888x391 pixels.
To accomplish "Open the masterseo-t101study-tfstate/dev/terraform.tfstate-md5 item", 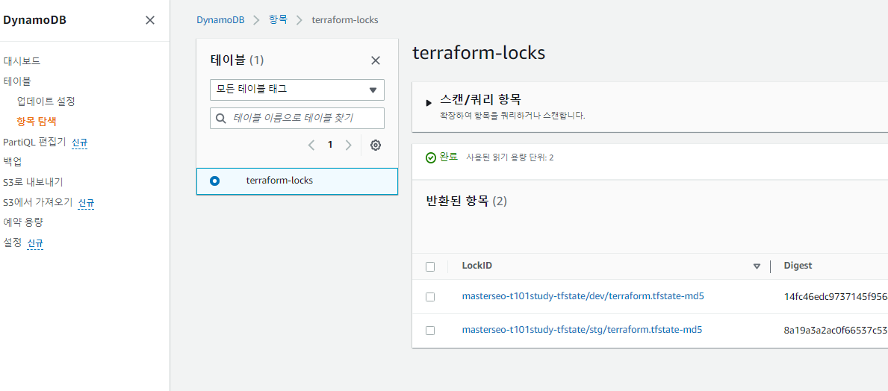I will (x=583, y=296).
